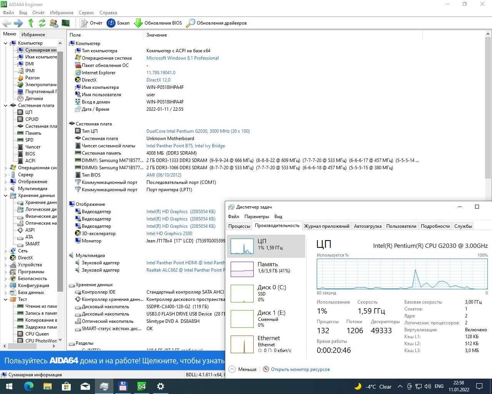The height and width of the screenshot is (394, 492).
Task: Click the Forward arrow in AIDA64 toolbar
Action: (x=18, y=23)
